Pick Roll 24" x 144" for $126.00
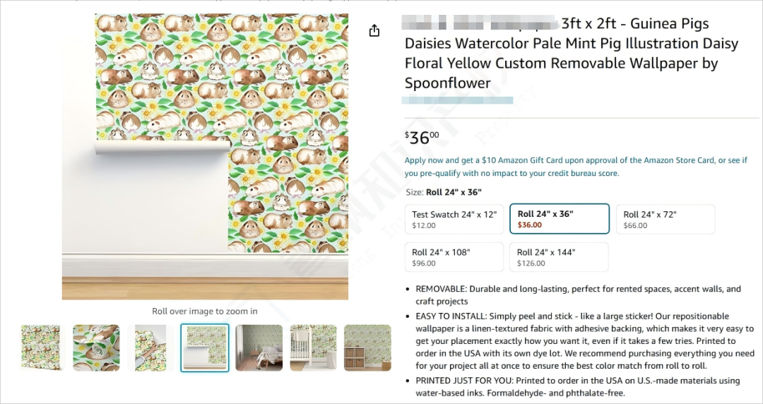763x404 pixels. coord(559,257)
